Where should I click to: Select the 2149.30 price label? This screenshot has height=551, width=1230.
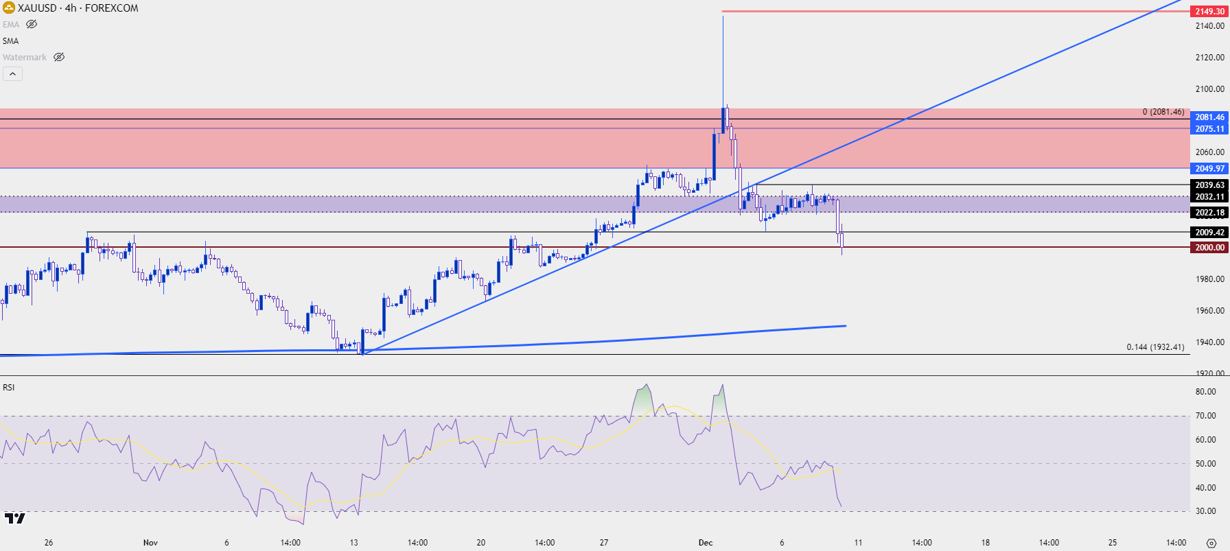(1209, 11)
